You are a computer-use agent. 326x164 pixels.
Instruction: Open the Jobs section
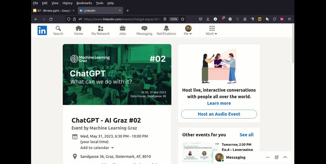(x=122, y=30)
